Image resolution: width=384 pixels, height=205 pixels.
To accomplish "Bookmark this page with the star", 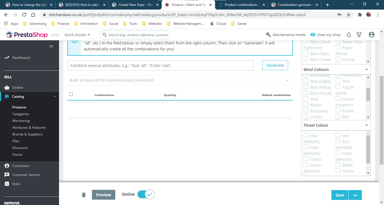I will [x=349, y=15].
